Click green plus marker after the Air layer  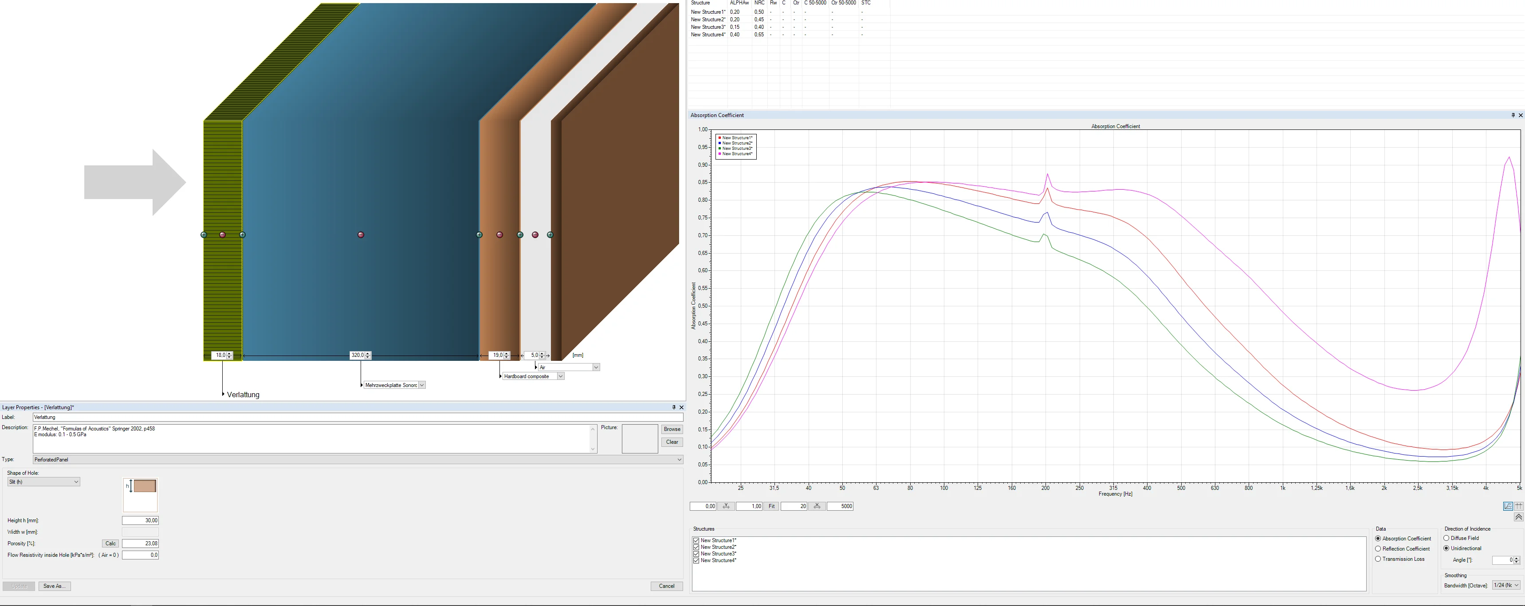coord(550,235)
